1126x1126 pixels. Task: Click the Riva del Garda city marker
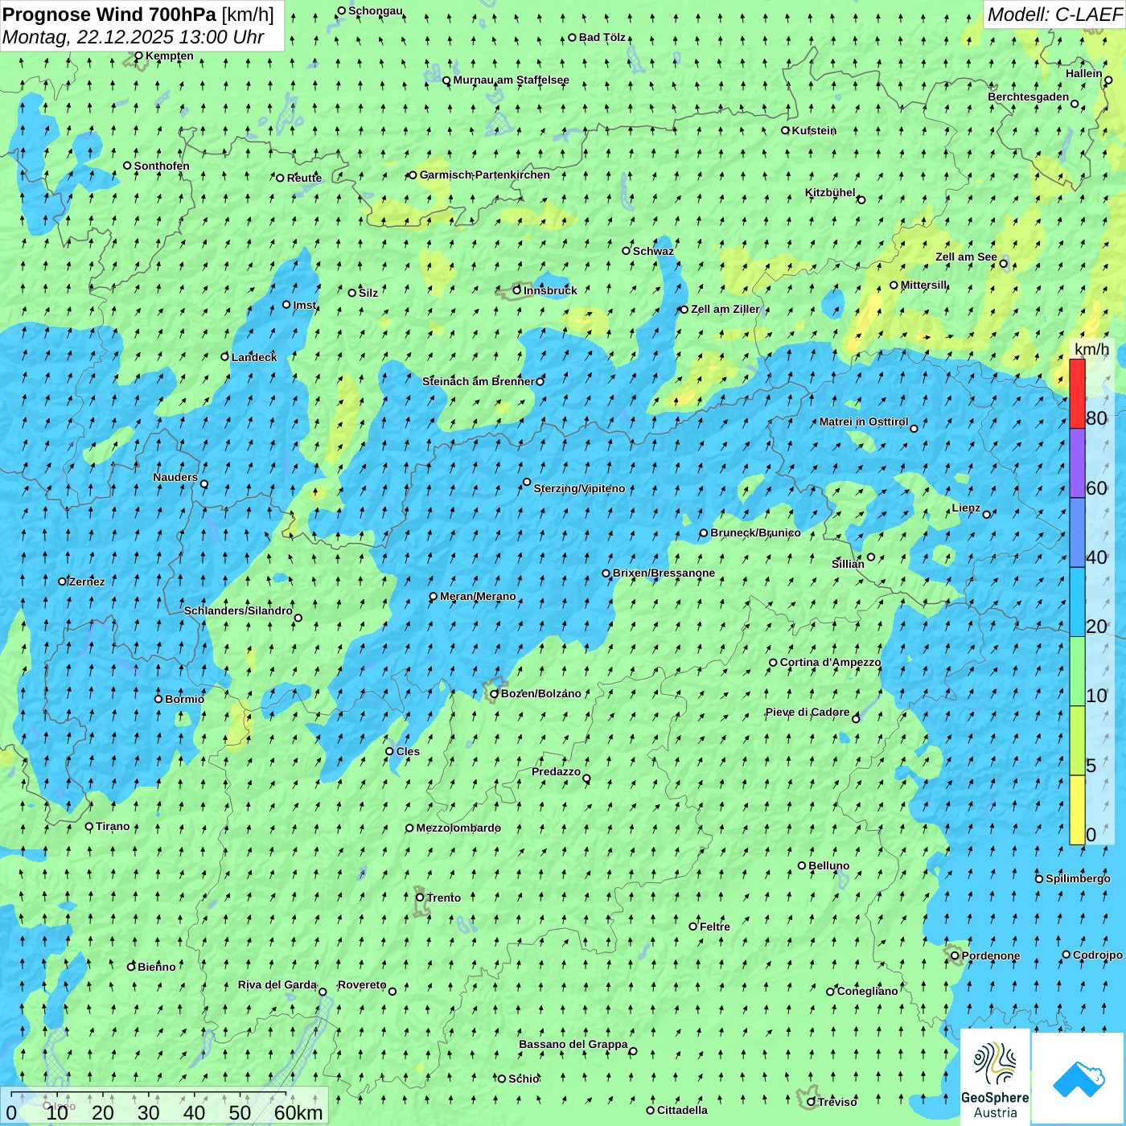click(x=323, y=992)
